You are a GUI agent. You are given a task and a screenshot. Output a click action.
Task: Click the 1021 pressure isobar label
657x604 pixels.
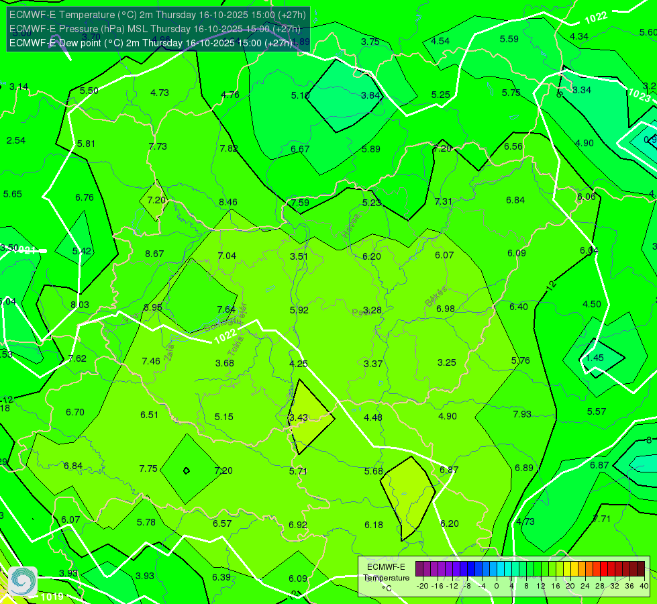[x=25, y=250]
